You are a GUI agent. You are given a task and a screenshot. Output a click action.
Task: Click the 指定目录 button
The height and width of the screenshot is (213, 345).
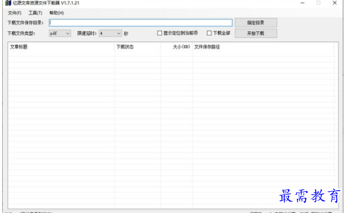pyautogui.click(x=256, y=23)
